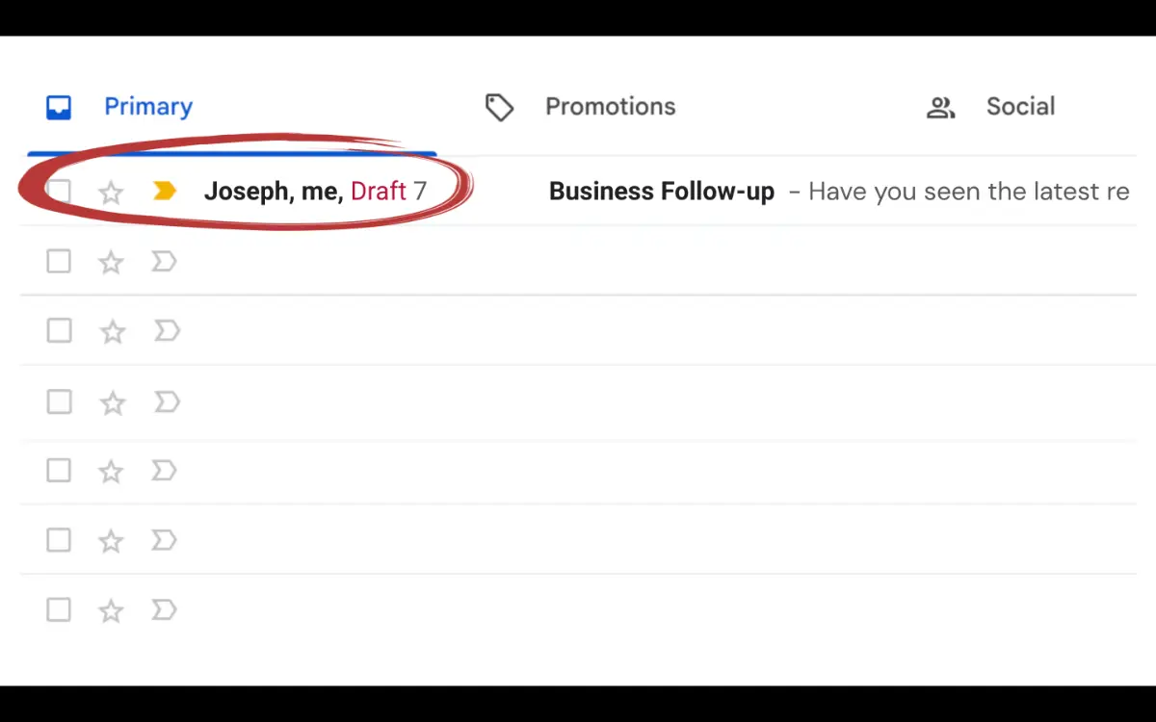Image resolution: width=1156 pixels, height=722 pixels.
Task: Select the Primary inbox icon
Action: tap(59, 106)
